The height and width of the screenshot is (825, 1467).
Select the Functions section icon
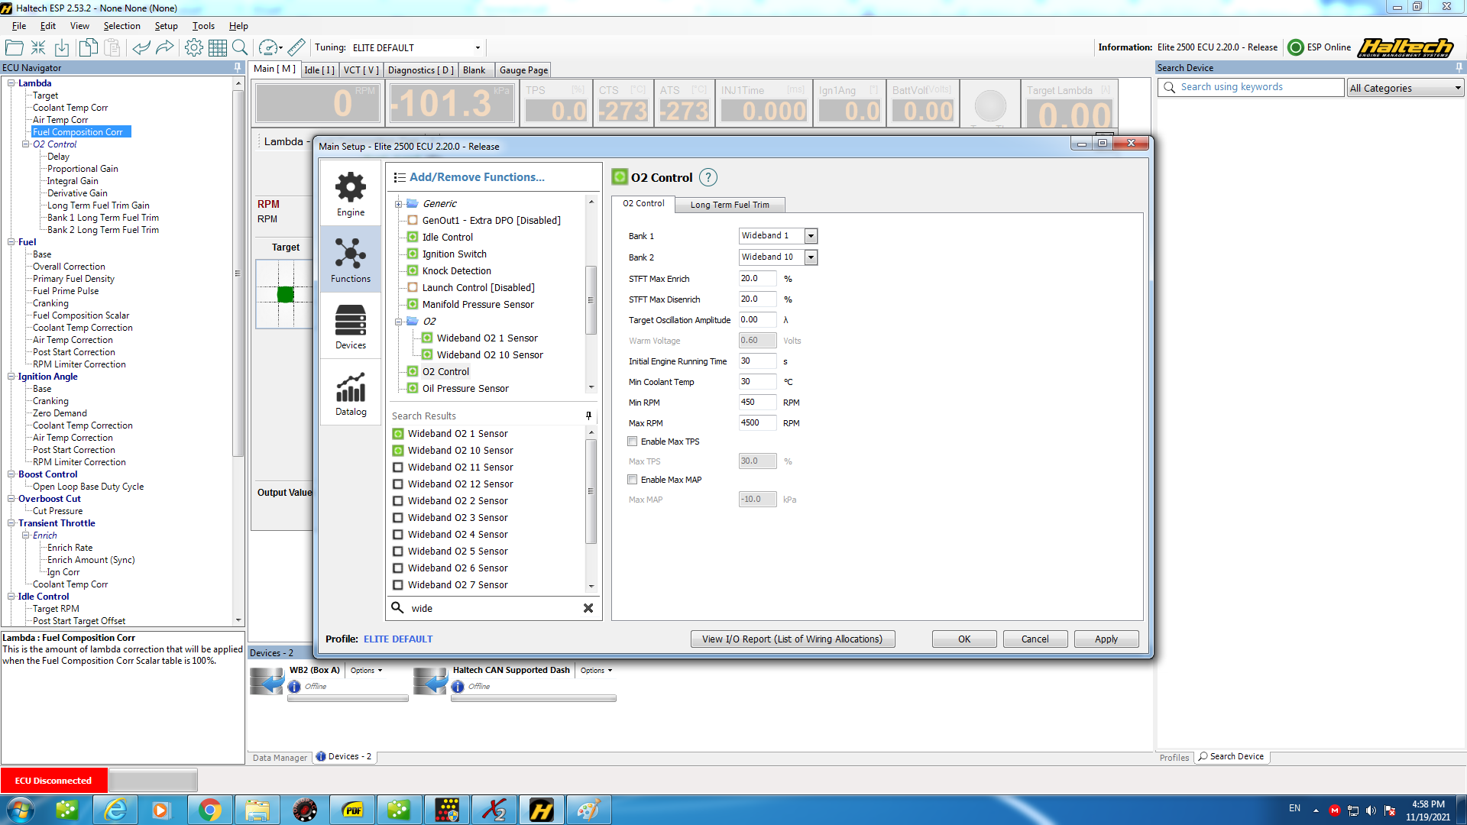pyautogui.click(x=351, y=260)
